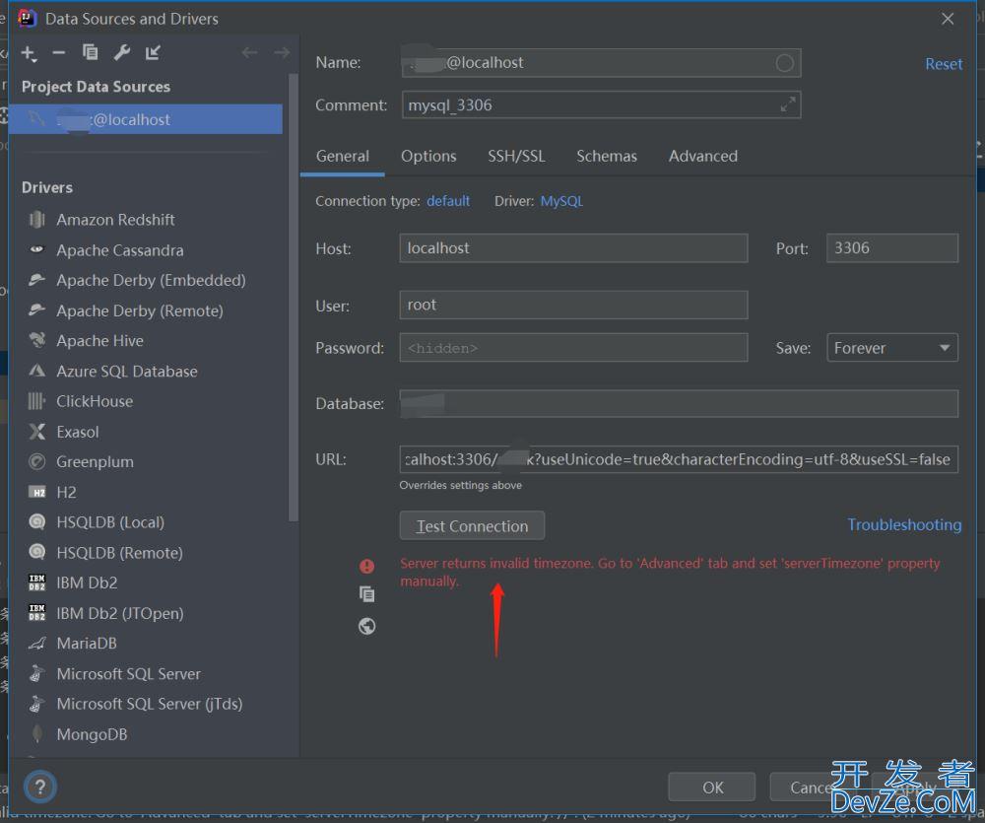The width and height of the screenshot is (985, 823).
Task: Duplicate the selected data source
Action: [x=91, y=52]
